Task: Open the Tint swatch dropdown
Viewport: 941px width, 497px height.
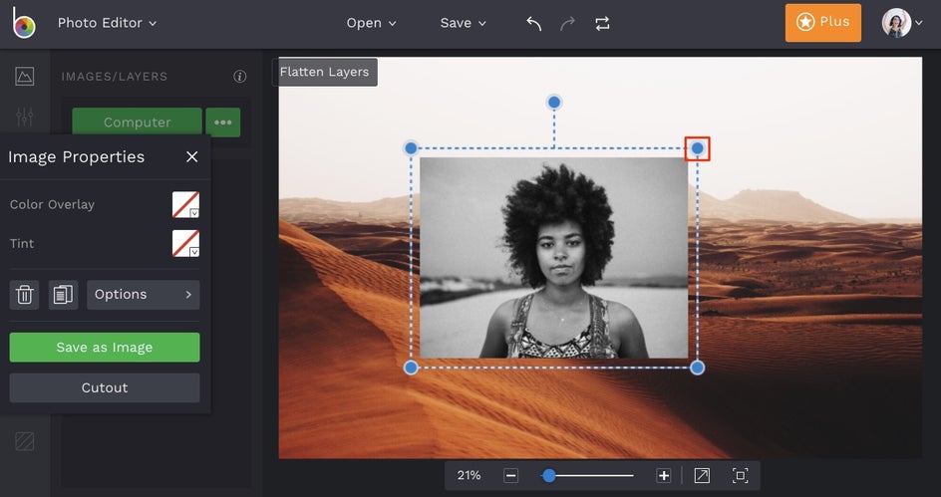Action: tap(185, 243)
